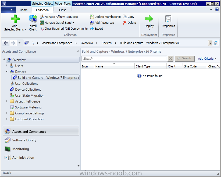Open the application menu icon in the title bar

[4, 4]
